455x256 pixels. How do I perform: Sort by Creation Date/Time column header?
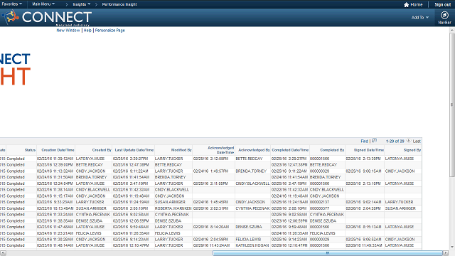58,150
